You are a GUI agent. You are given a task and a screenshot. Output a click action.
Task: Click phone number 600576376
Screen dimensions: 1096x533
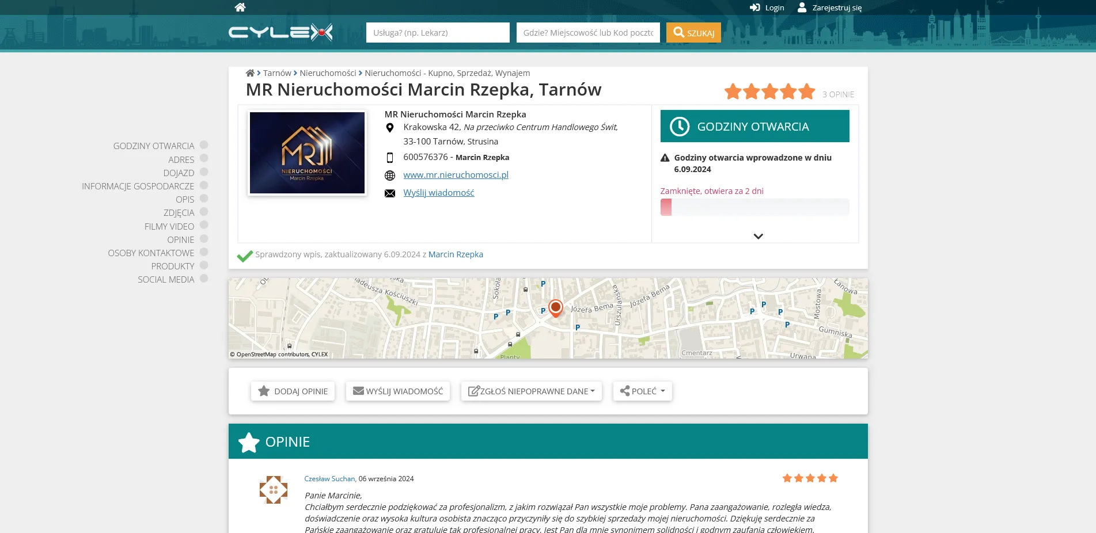tap(426, 157)
